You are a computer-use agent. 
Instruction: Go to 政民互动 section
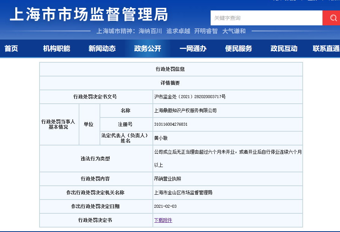[x=284, y=48]
